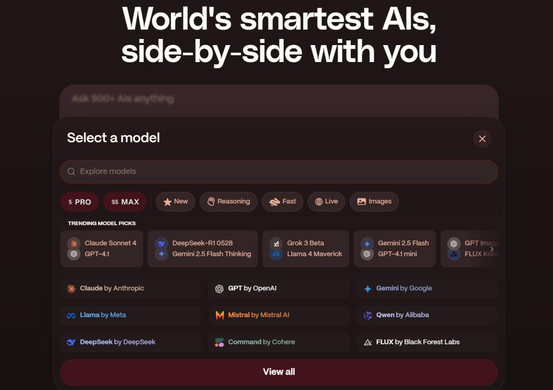Click the picture icon on Images chip
This screenshot has width=553, height=390.
point(361,201)
